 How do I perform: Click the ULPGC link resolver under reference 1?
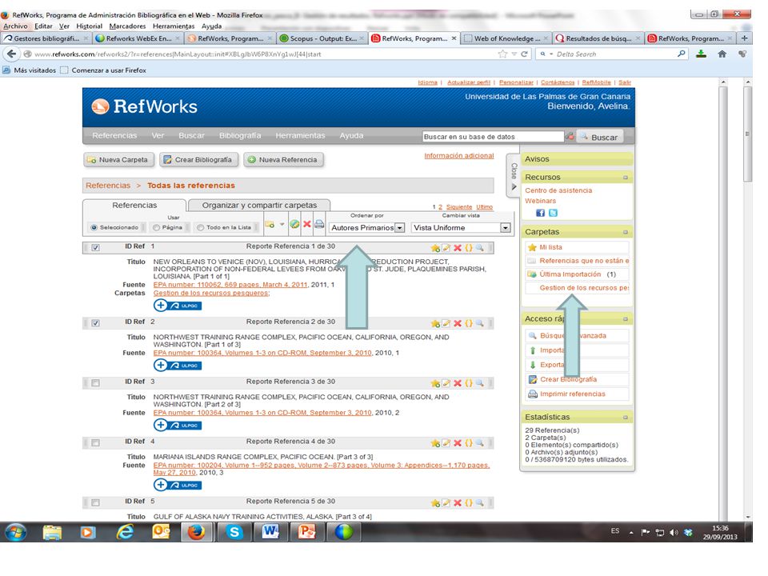[x=178, y=306]
